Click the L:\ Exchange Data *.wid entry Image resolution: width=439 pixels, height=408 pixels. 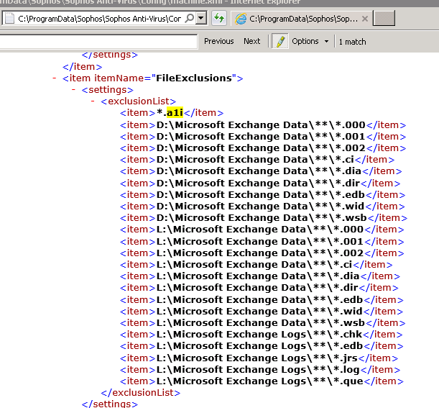[x=262, y=312]
